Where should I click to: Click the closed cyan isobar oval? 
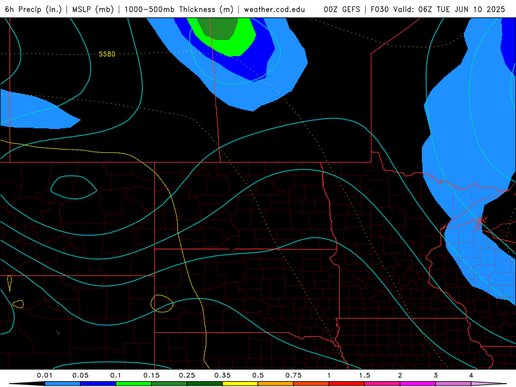point(74,187)
